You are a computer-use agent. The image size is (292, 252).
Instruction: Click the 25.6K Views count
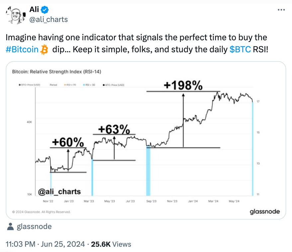[x=111, y=244]
